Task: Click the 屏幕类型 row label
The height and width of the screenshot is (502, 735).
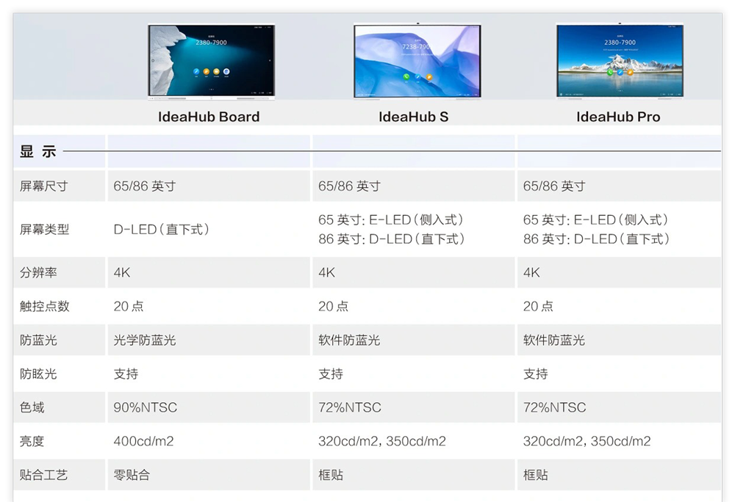Action: click(44, 229)
